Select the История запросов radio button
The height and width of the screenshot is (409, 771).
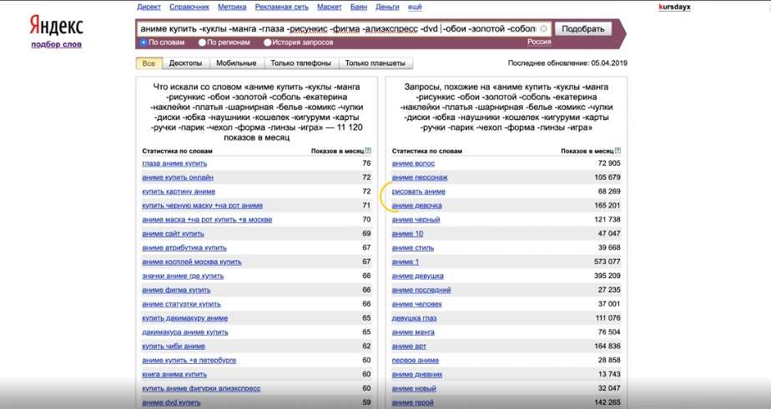(x=268, y=42)
